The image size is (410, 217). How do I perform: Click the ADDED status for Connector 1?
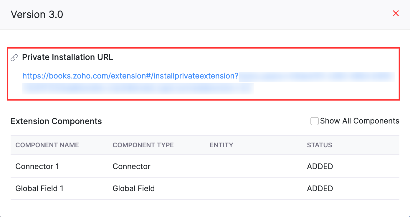320,166
